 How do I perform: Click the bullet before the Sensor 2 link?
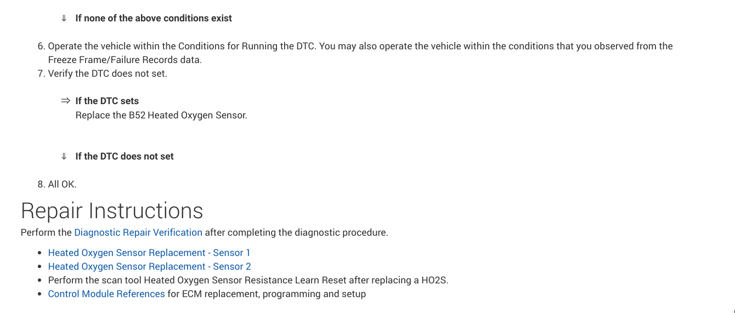pyautogui.click(x=39, y=267)
